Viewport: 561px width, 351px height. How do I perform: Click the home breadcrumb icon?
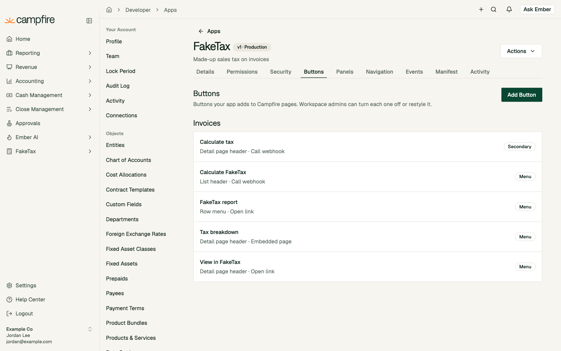pyautogui.click(x=109, y=10)
